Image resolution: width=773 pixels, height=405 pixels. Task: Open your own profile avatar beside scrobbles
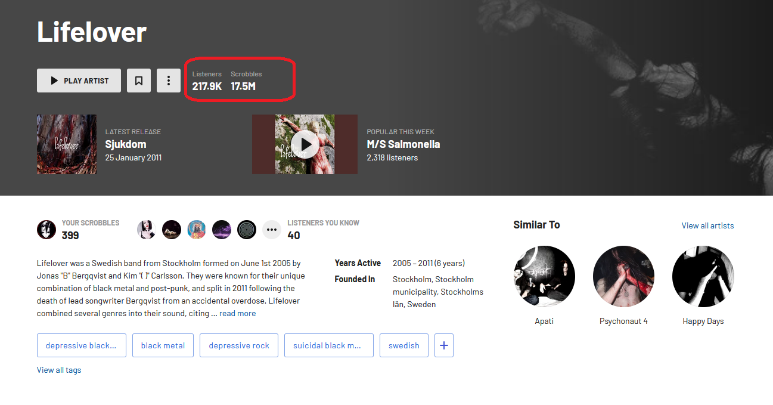point(46,230)
